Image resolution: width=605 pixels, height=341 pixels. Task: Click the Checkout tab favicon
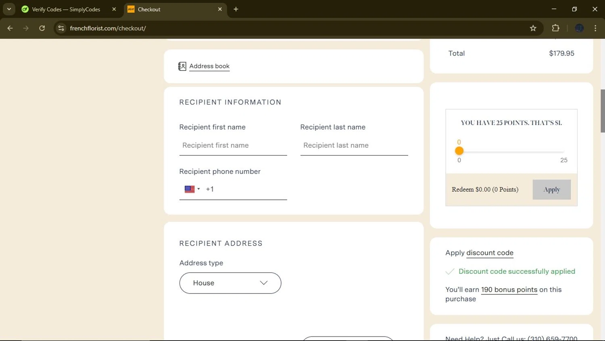(x=131, y=9)
